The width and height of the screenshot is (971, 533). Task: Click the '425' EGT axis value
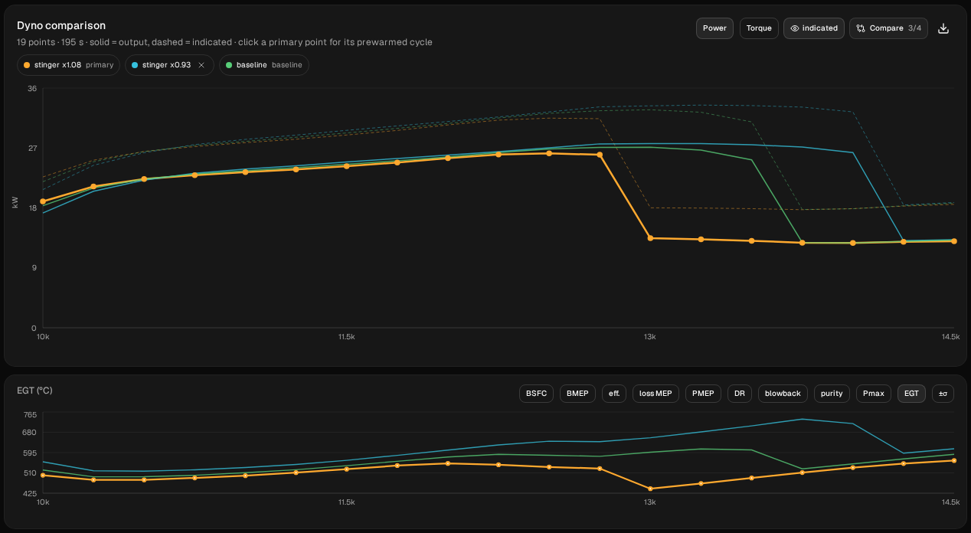(x=30, y=493)
